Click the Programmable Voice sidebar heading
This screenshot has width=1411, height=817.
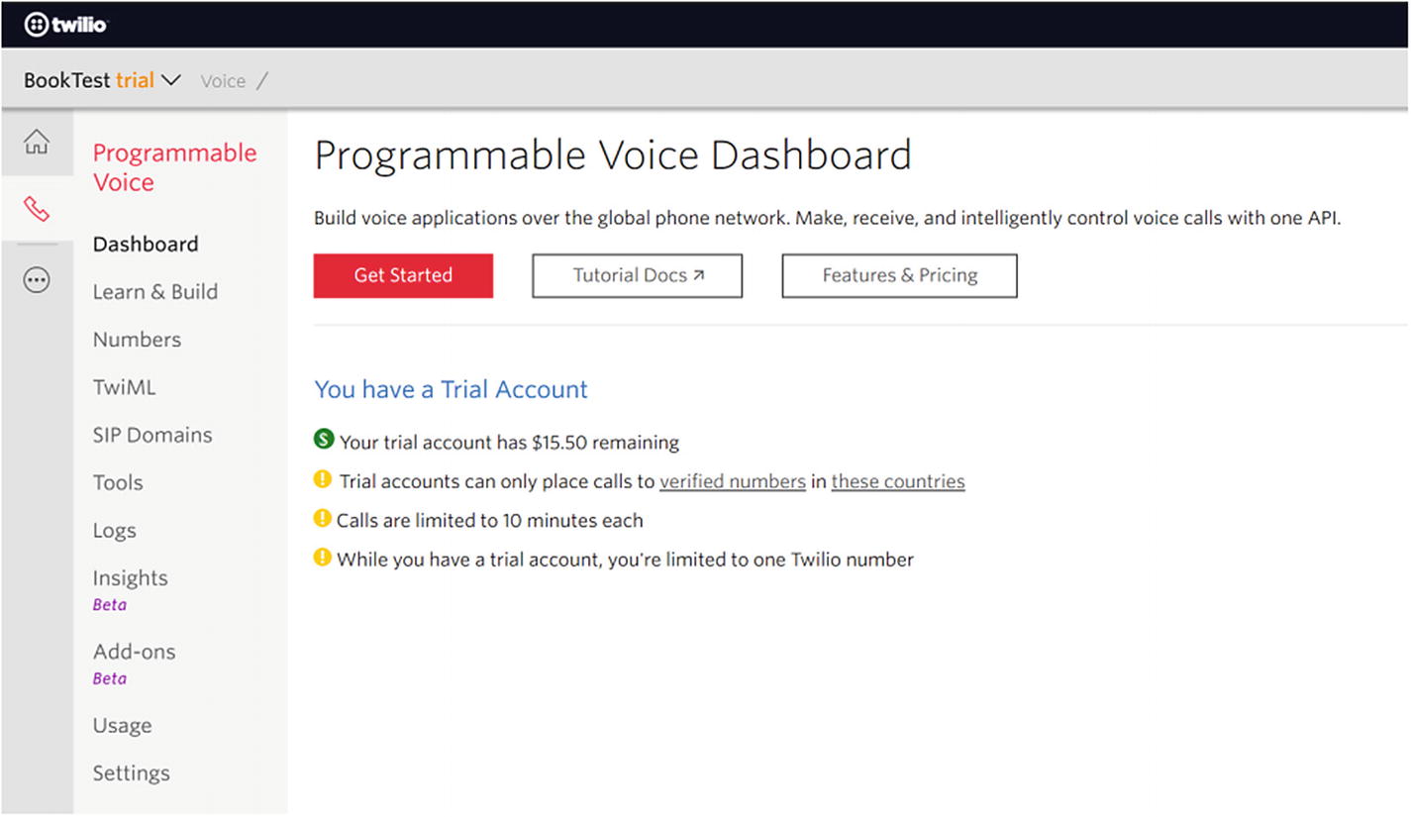pos(174,167)
